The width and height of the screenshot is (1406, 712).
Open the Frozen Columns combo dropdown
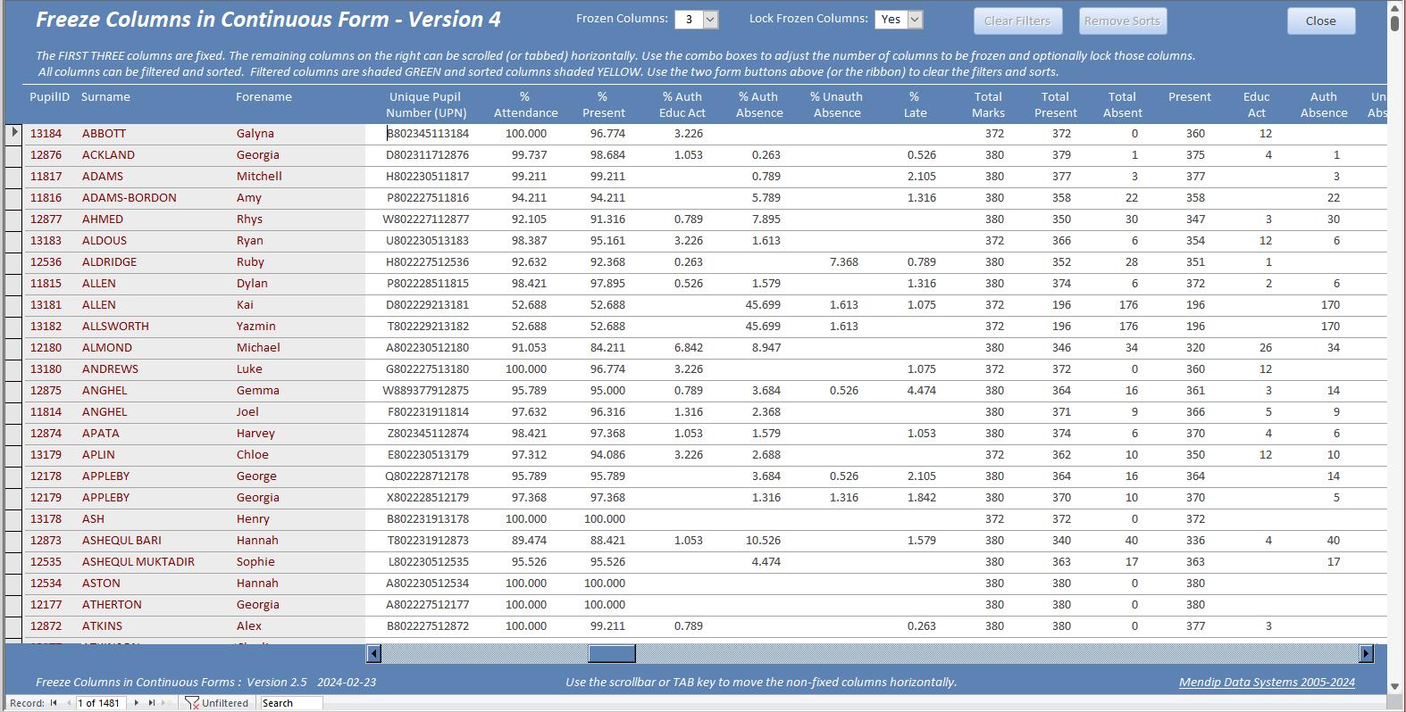710,20
